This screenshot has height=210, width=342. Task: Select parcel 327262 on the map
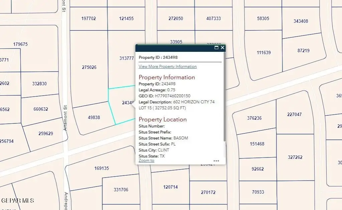pos(295,157)
